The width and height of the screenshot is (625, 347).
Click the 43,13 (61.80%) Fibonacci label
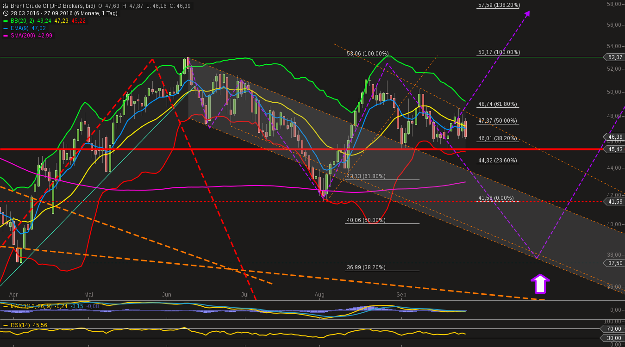click(366, 176)
